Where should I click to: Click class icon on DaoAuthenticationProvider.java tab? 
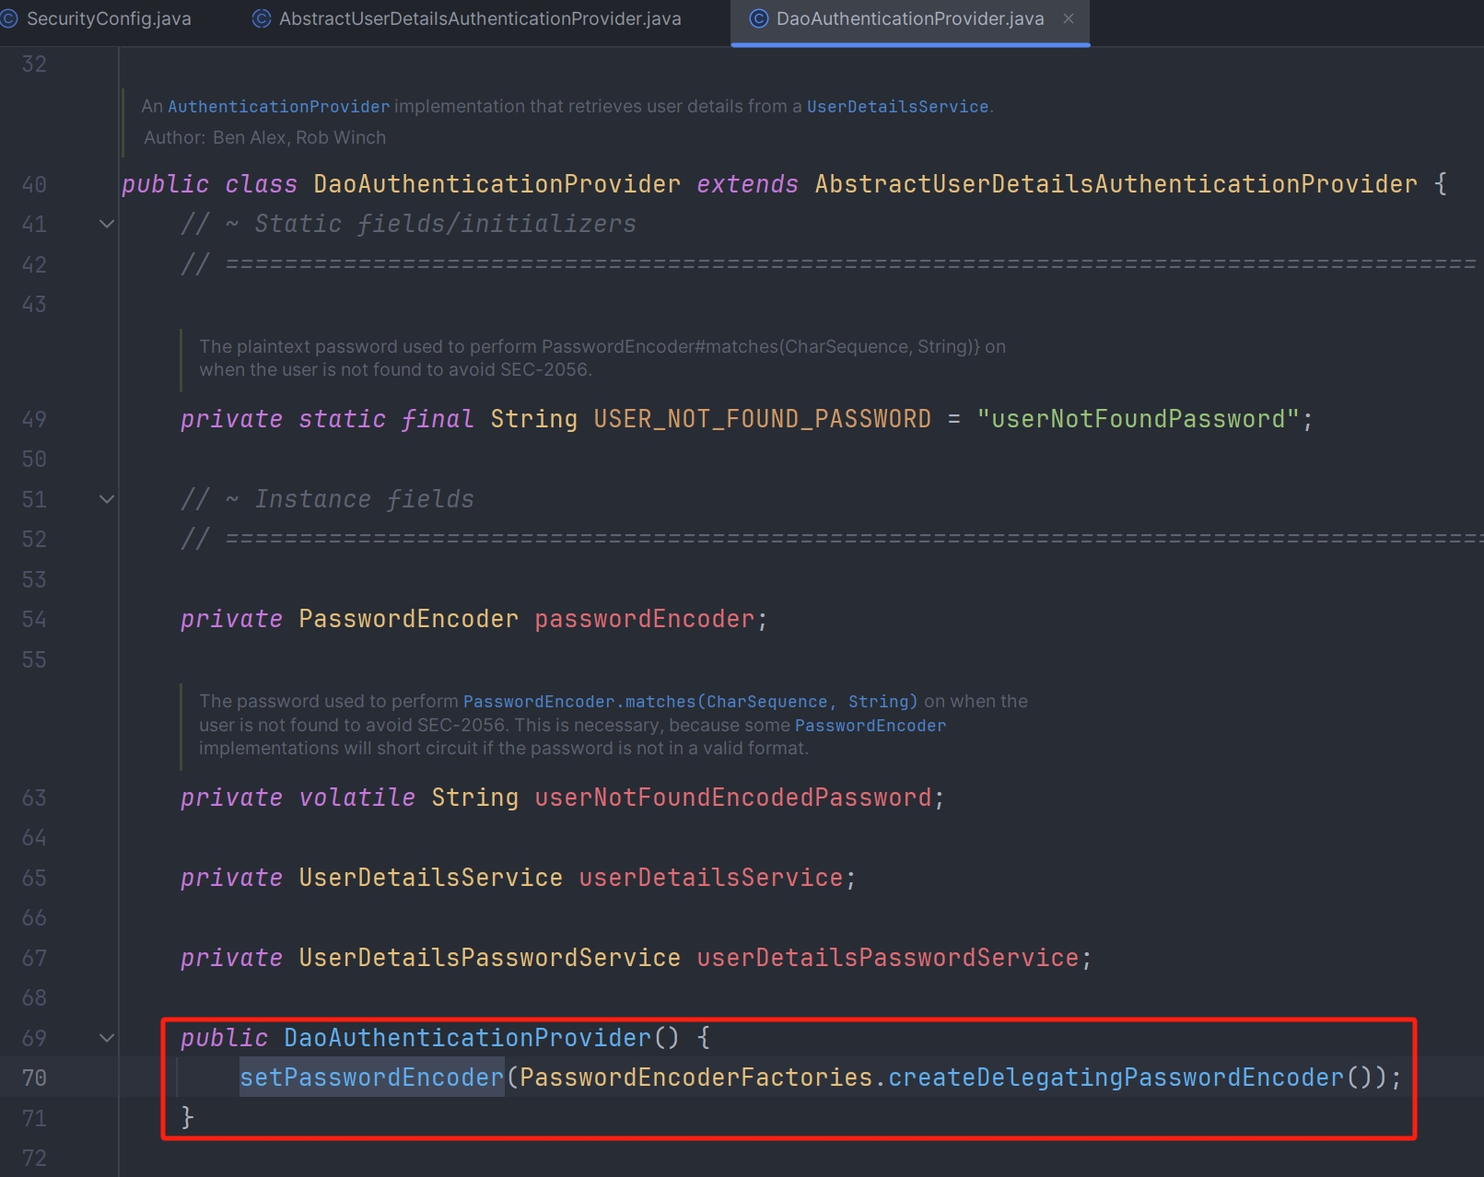758,18
